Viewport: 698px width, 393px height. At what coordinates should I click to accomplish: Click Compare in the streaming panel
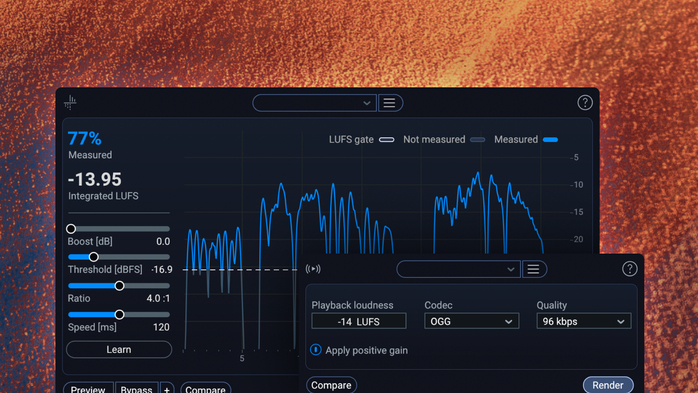pos(331,385)
